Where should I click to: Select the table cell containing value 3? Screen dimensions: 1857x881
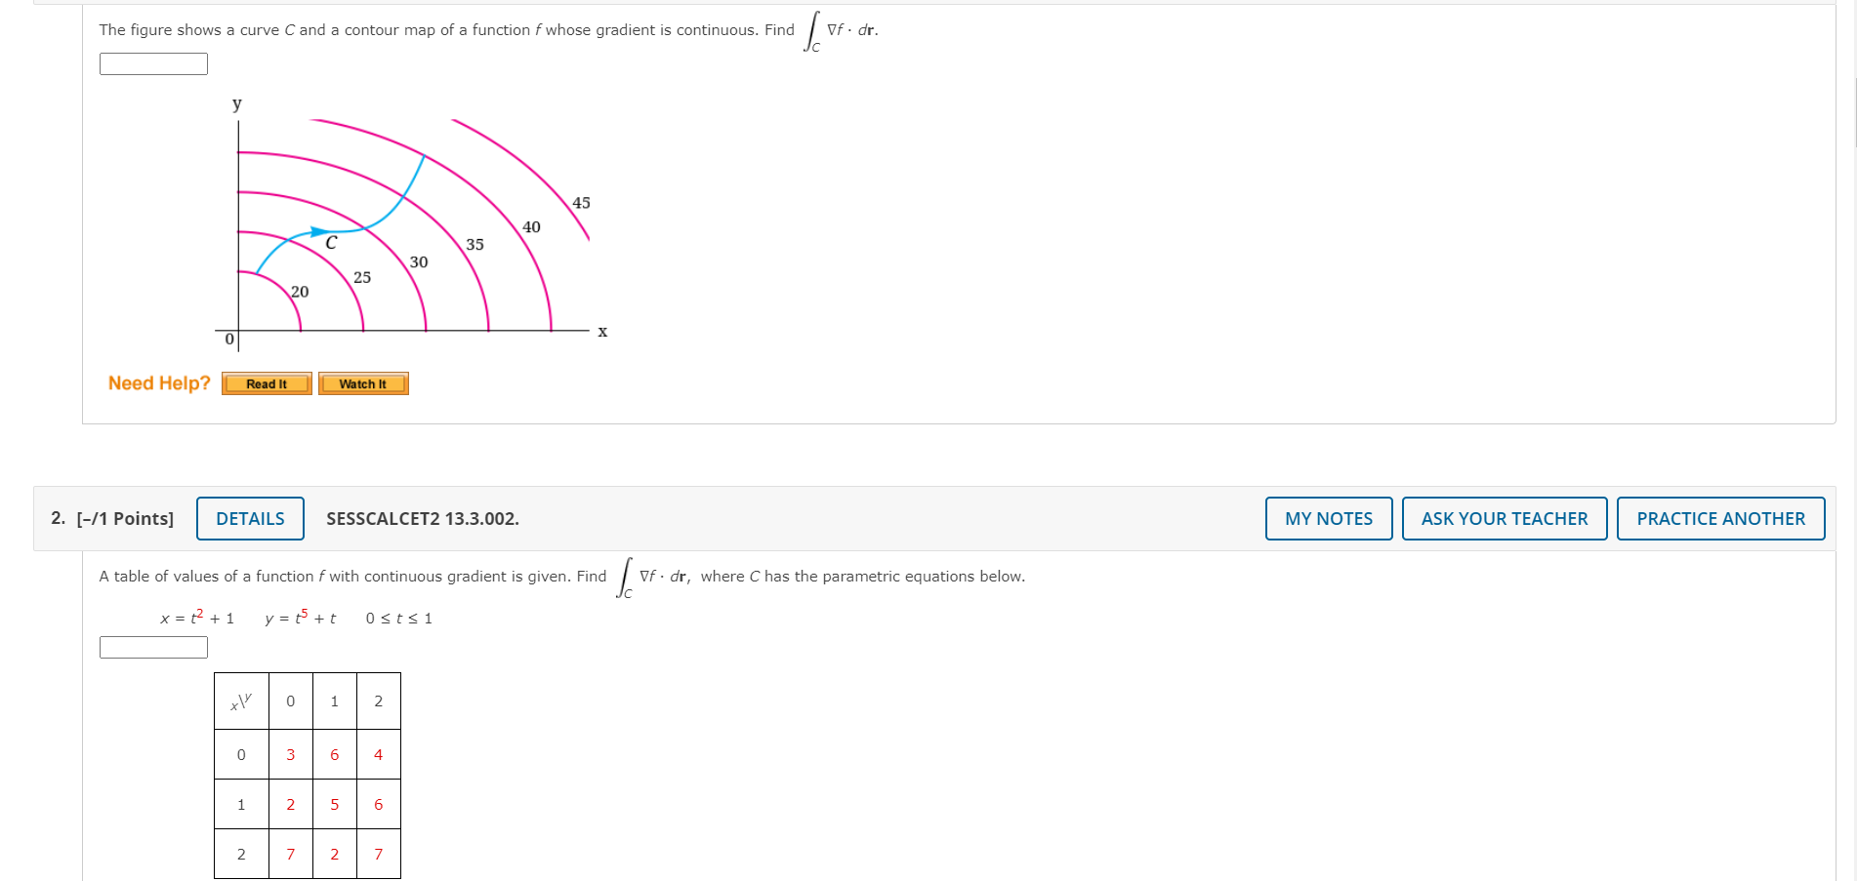point(290,754)
